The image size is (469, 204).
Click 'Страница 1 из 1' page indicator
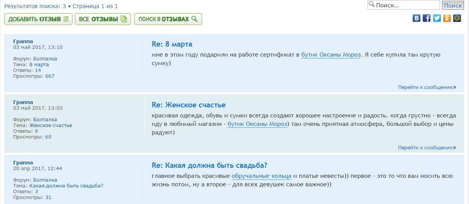[x=95, y=6]
